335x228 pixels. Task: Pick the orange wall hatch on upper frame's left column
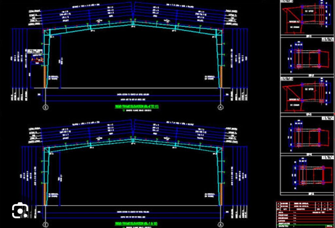(45, 76)
